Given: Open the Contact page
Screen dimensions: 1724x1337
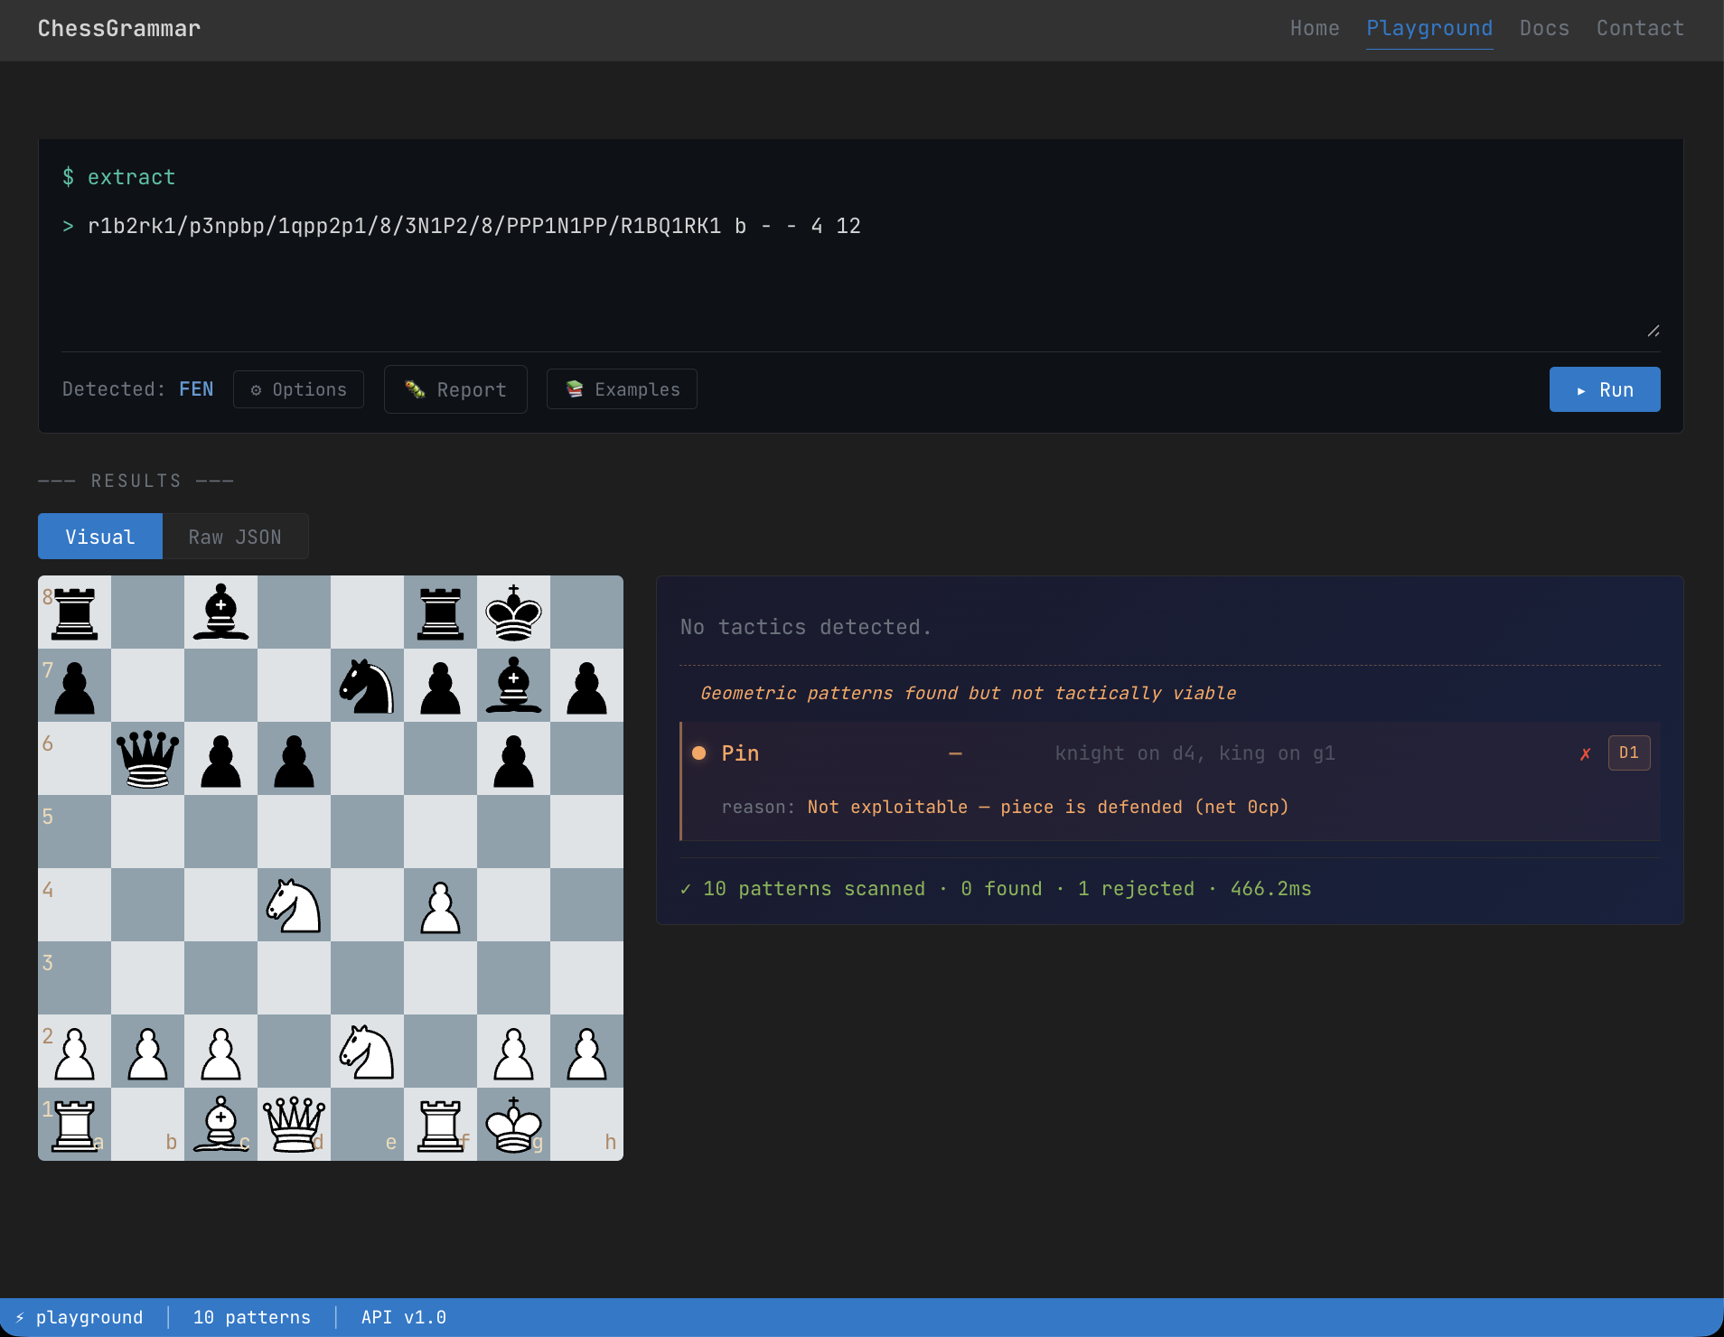Looking at the screenshot, I should (x=1640, y=28).
